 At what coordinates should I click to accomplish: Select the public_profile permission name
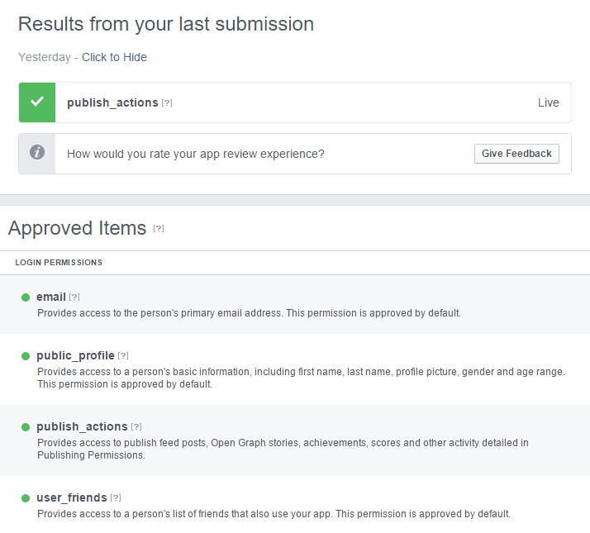[75, 355]
